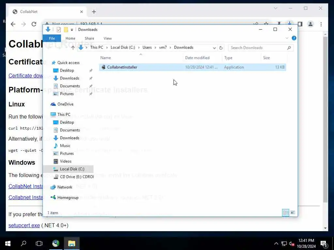The image size is (334, 250).
Task: Open the muted volume tray icon
Action: point(292,243)
